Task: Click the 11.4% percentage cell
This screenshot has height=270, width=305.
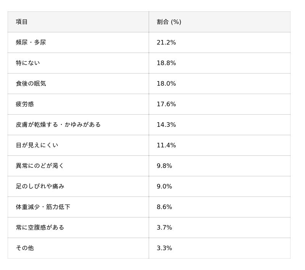Action: (x=166, y=145)
